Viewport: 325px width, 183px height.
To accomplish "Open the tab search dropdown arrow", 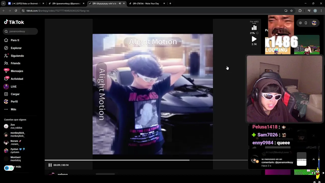I will [3, 4].
